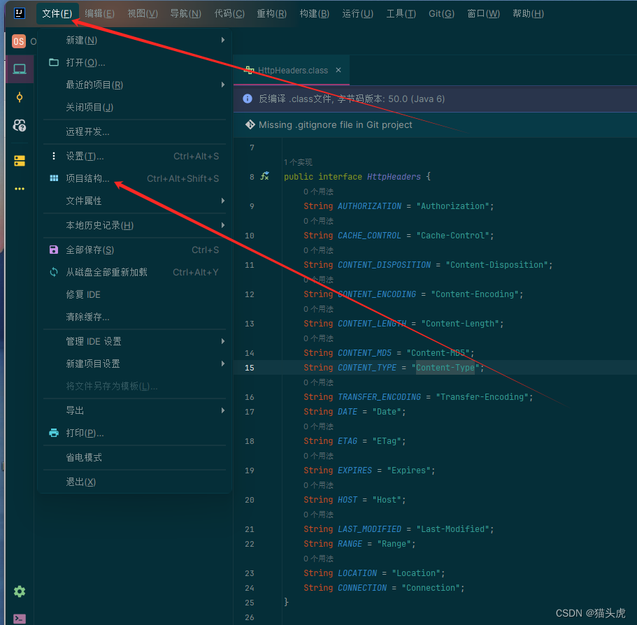Open the Git(G) menu
Viewport: 637px width, 625px height.
[x=441, y=13]
